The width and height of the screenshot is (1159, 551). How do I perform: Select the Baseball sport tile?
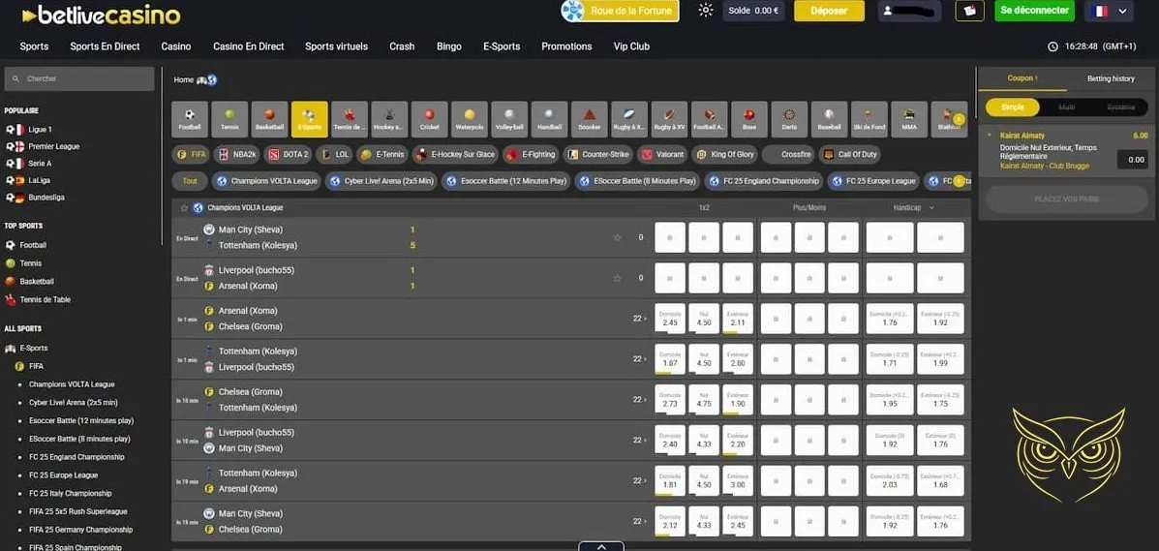[x=828, y=119]
